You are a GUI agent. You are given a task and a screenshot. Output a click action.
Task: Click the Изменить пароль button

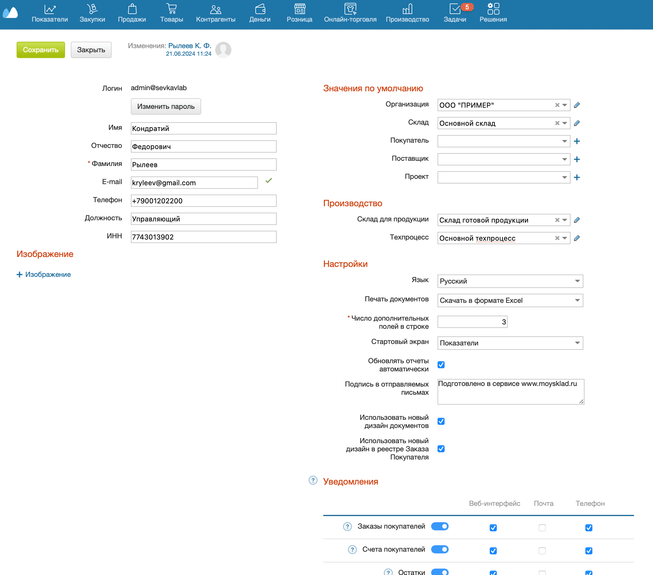pyautogui.click(x=166, y=106)
